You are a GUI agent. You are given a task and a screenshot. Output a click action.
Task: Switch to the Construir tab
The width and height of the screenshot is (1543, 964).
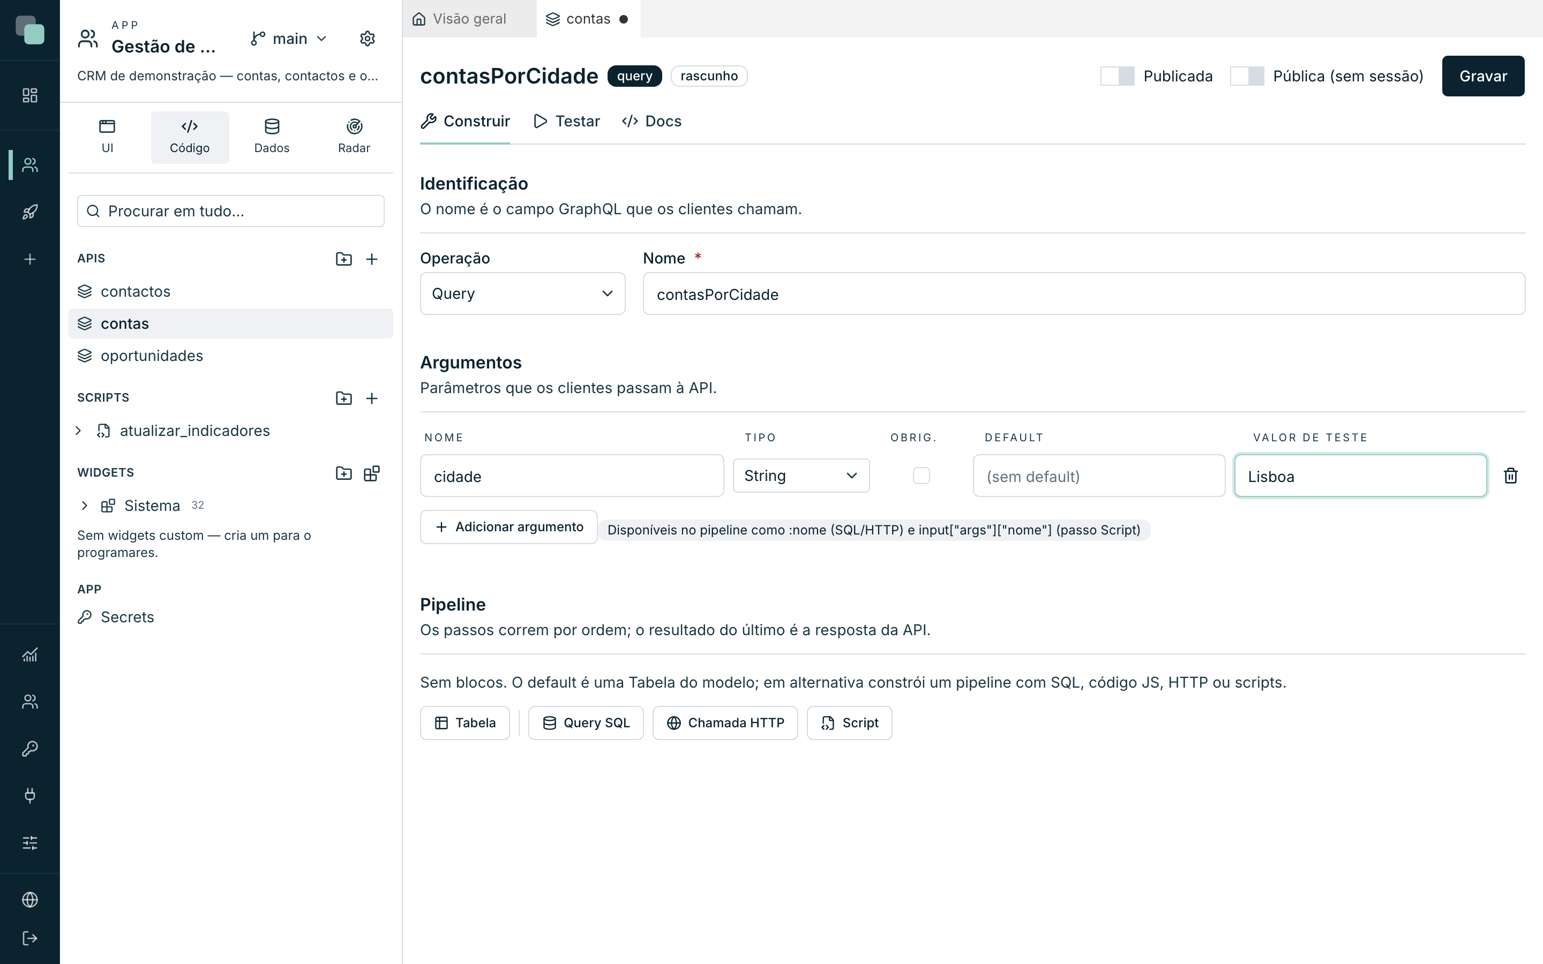tap(465, 121)
